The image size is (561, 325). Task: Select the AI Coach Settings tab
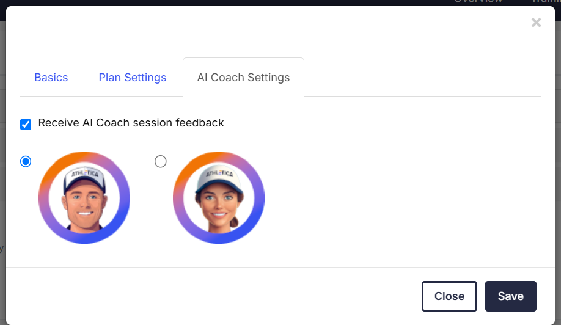tap(243, 78)
